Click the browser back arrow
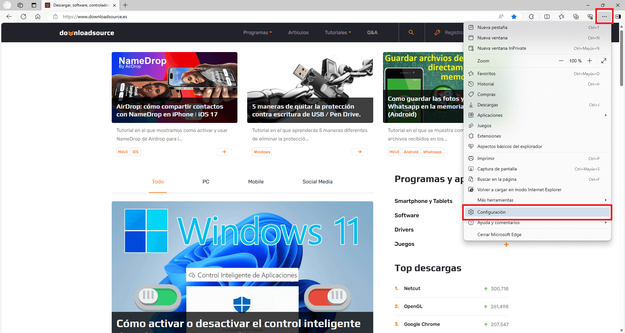 point(9,17)
